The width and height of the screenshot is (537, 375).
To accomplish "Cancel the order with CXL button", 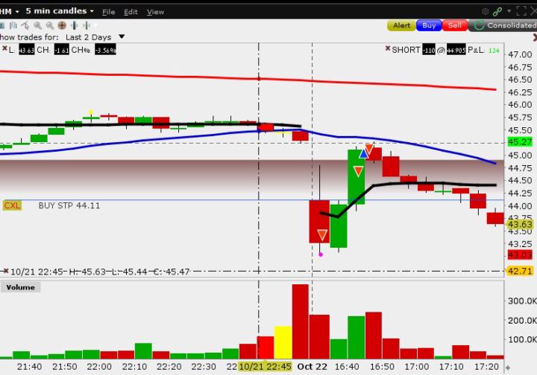I will pos(12,205).
